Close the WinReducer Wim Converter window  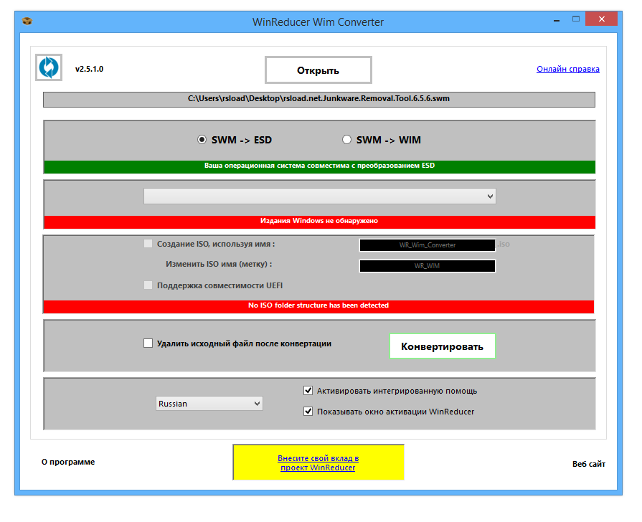(x=601, y=19)
